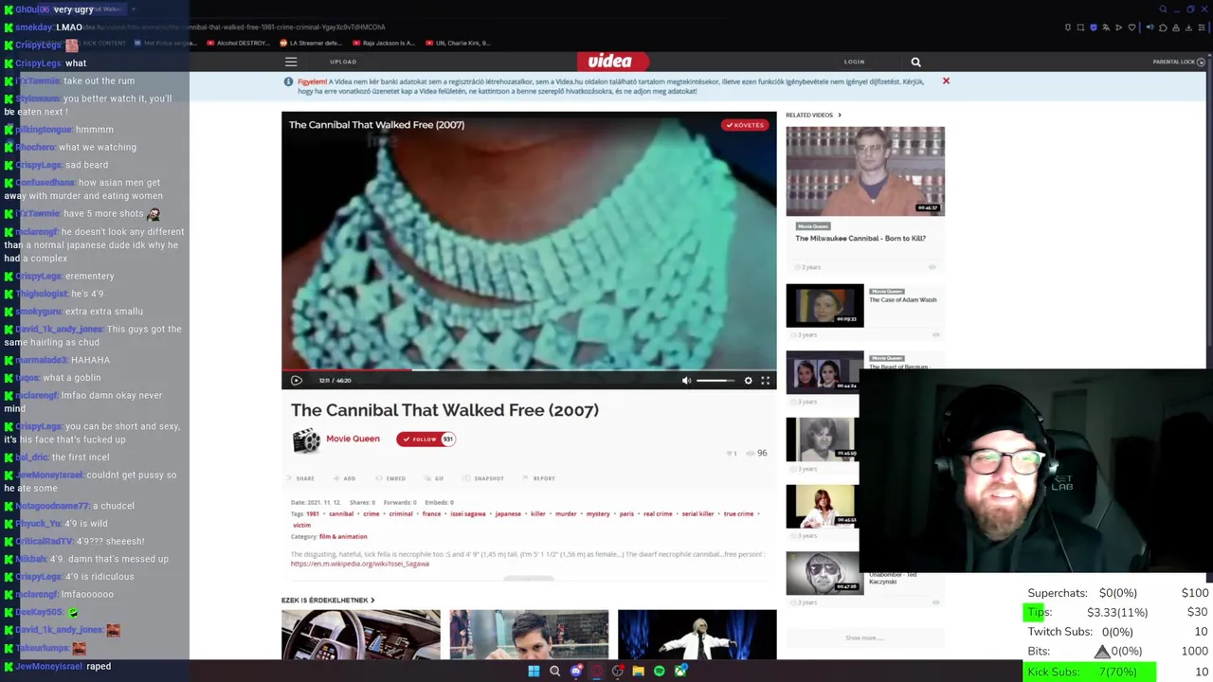Expand the RELATED VIDEOS chevron

point(839,116)
